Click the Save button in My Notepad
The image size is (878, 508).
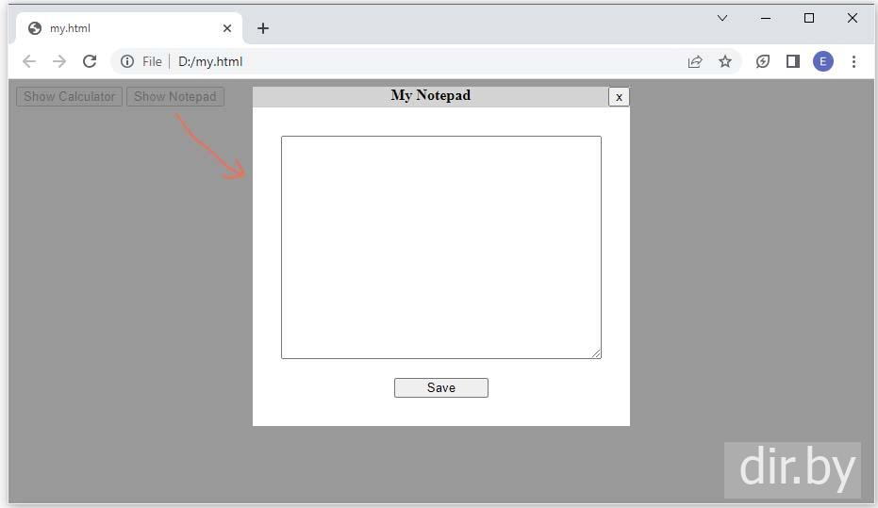(441, 387)
